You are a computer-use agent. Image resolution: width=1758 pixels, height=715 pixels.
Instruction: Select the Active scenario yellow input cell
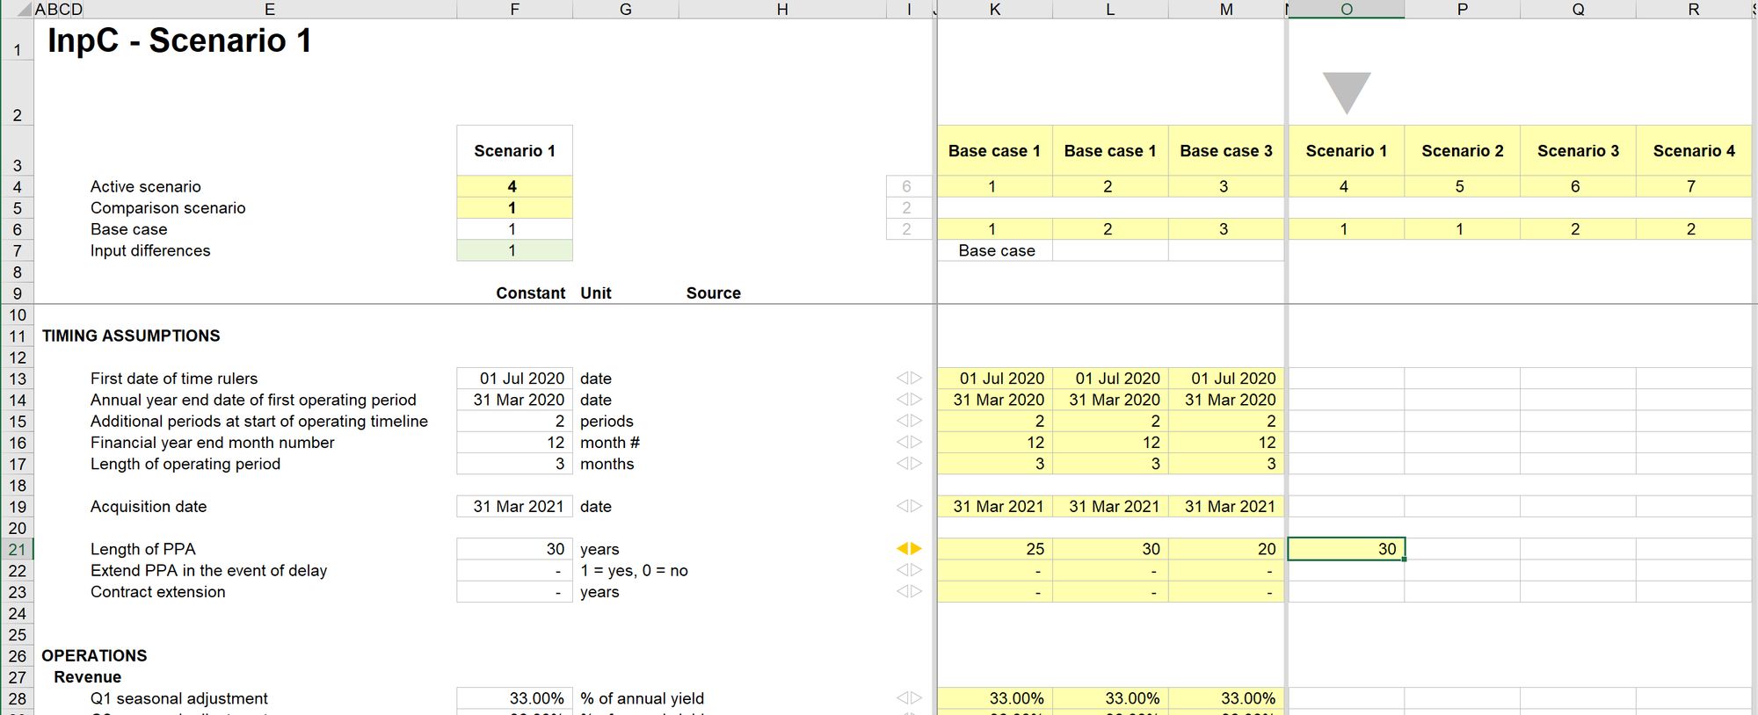514,186
